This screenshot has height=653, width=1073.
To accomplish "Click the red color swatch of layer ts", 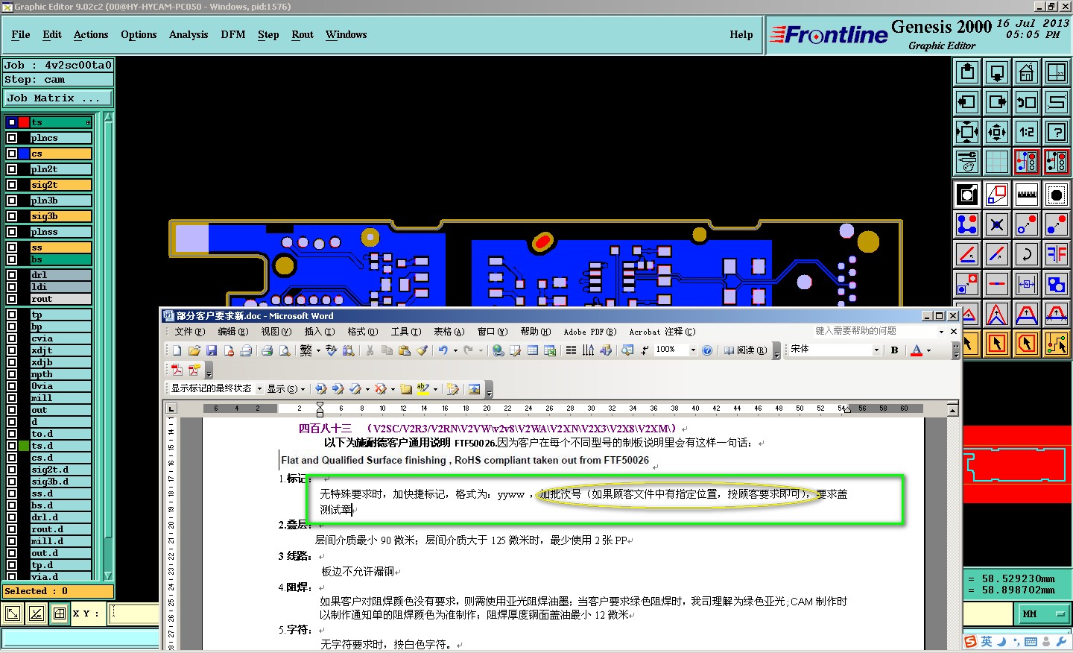I will click(x=24, y=122).
